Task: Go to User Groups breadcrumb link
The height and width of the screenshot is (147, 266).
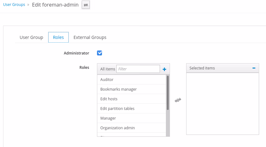Action: point(14,5)
